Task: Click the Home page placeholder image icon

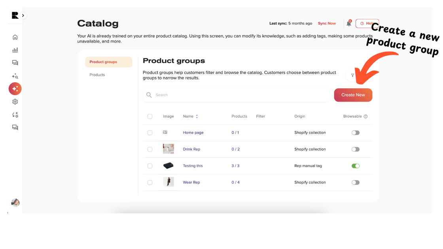Action: pos(165,132)
